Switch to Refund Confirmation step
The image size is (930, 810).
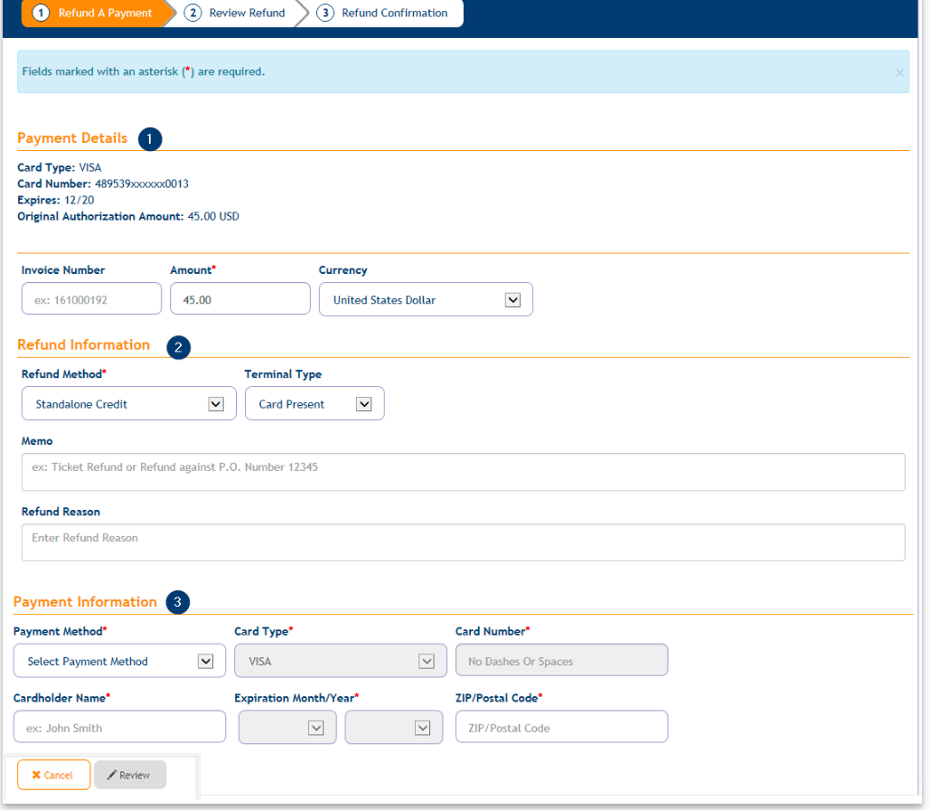click(x=384, y=14)
